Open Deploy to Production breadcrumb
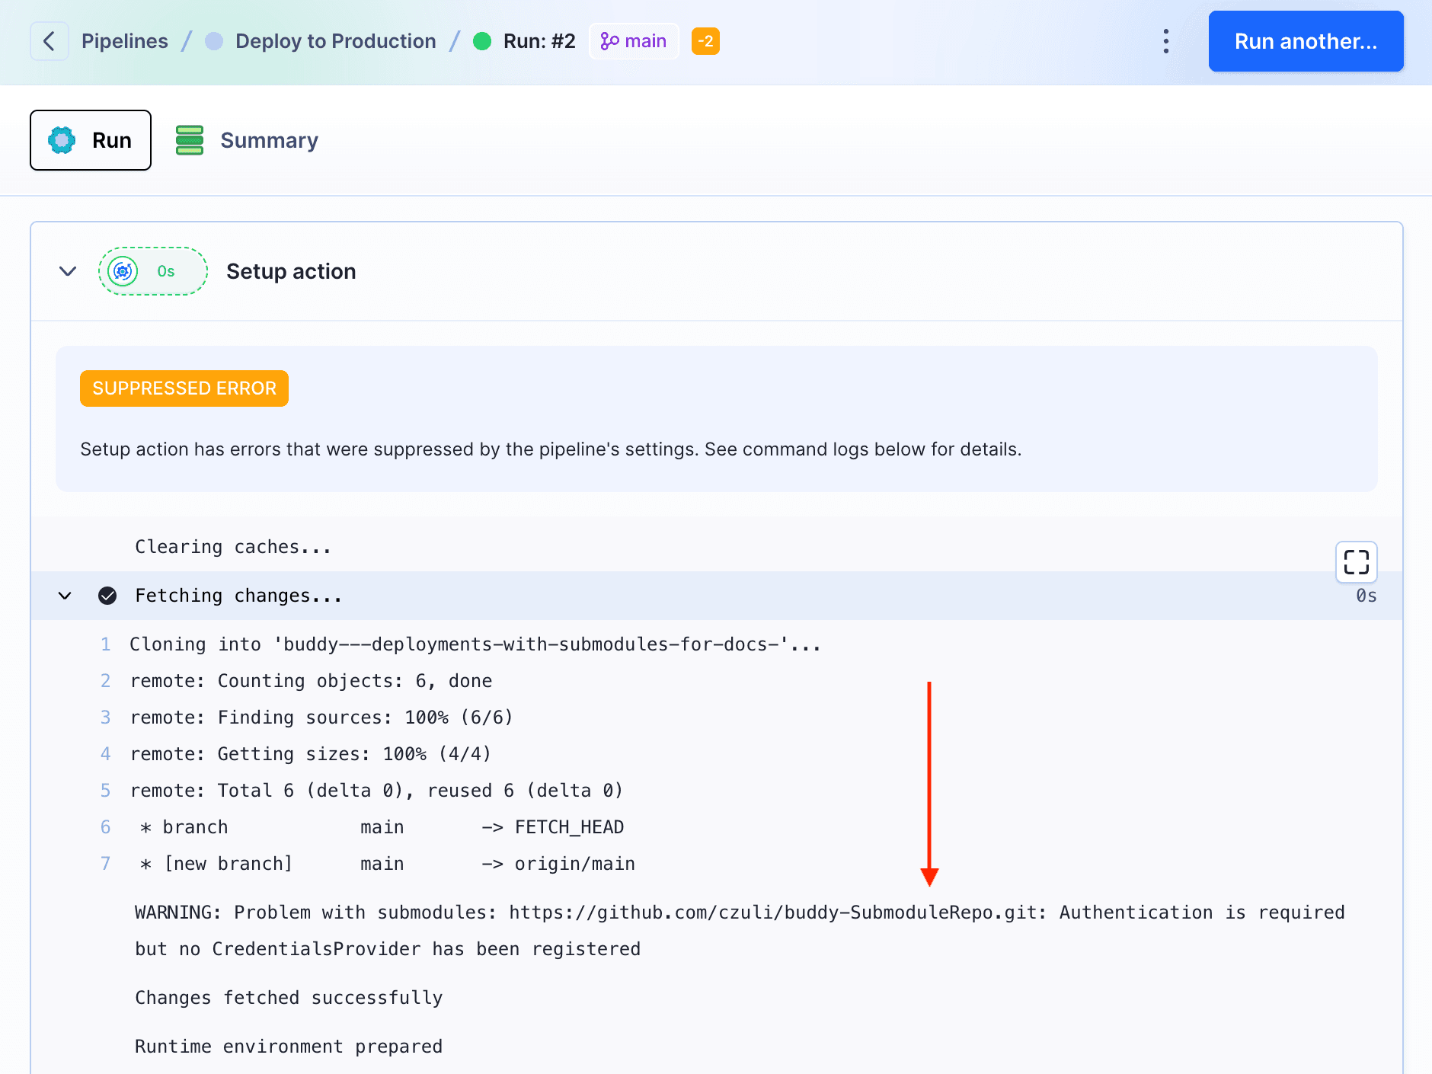 335,41
